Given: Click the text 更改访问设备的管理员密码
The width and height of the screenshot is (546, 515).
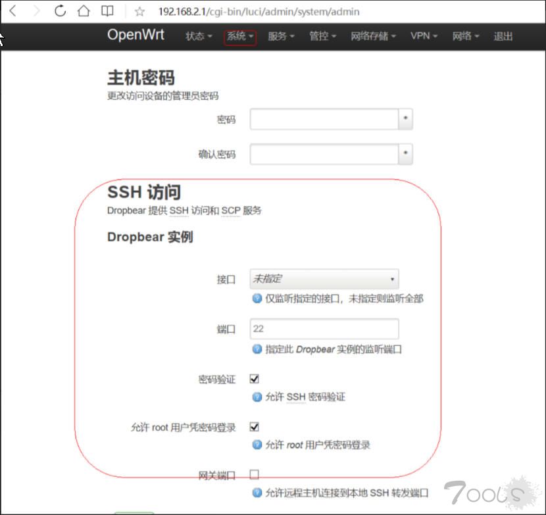Looking at the screenshot, I should pyautogui.click(x=163, y=96).
